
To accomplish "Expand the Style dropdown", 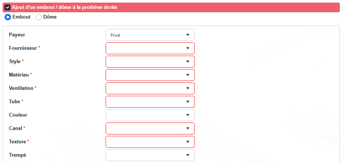I will [x=150, y=62].
